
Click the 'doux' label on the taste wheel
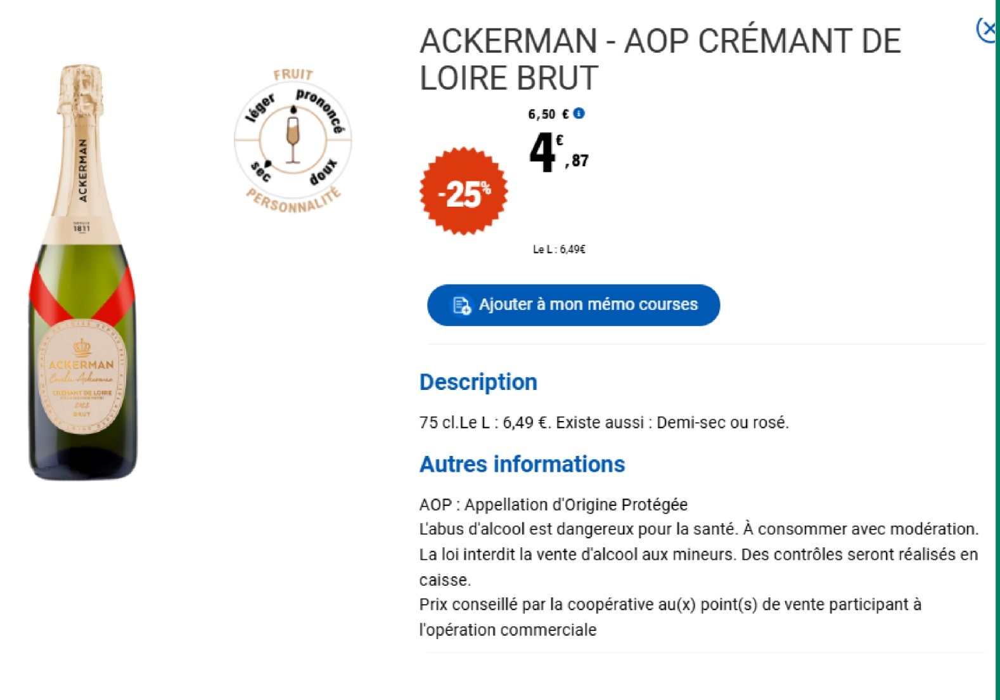(323, 173)
